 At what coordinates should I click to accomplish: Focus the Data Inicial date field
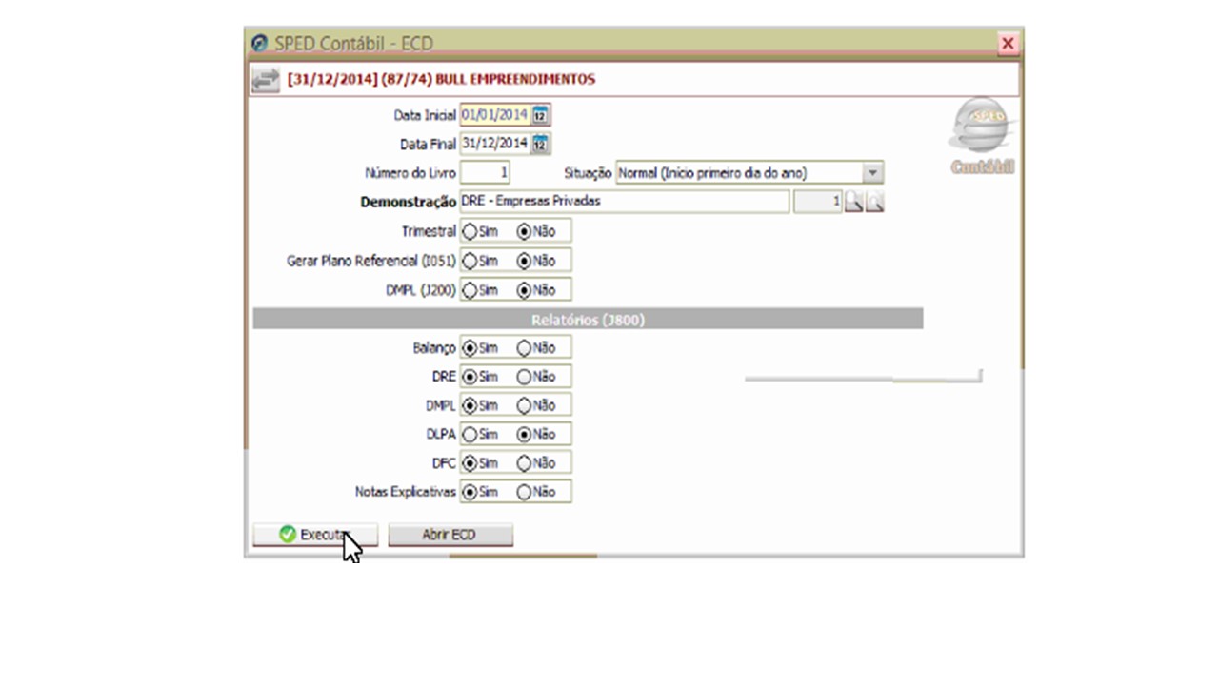coord(495,115)
